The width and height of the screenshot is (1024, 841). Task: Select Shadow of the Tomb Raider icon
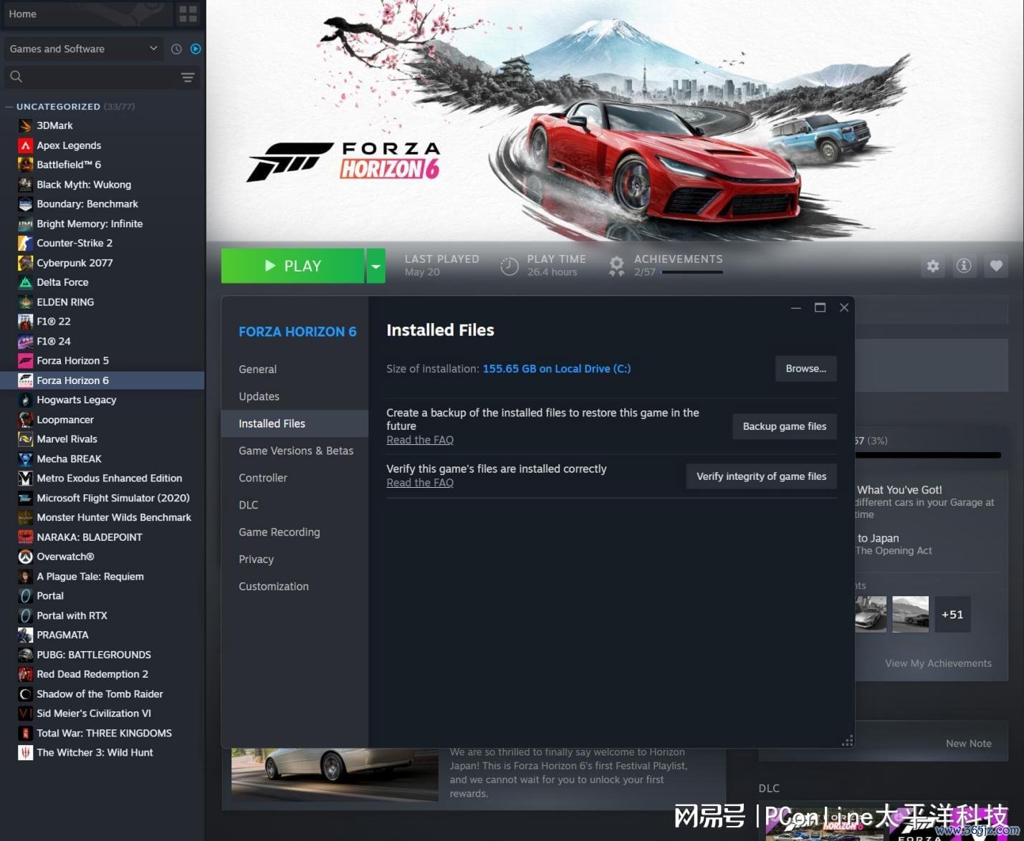coord(25,693)
